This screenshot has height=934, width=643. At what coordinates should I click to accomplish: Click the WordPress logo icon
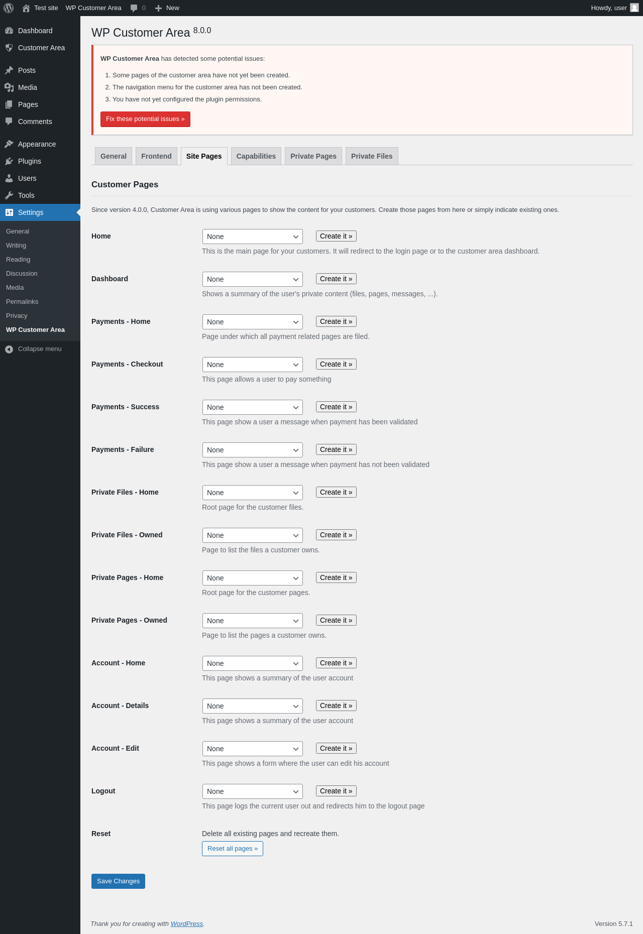tap(9, 8)
